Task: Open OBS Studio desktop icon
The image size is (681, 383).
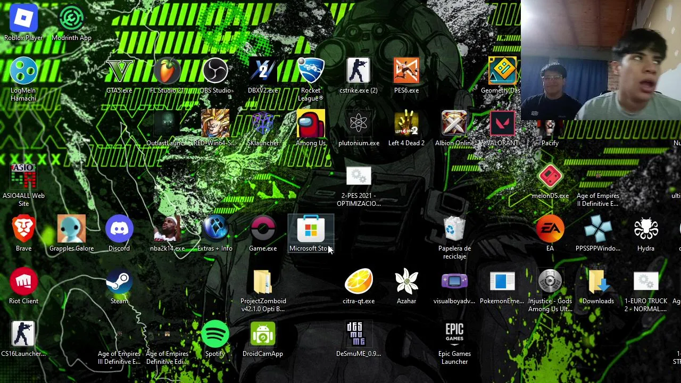Action: 215,71
